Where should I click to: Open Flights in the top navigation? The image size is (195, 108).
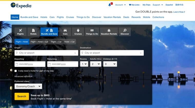[x=60, y=17]
